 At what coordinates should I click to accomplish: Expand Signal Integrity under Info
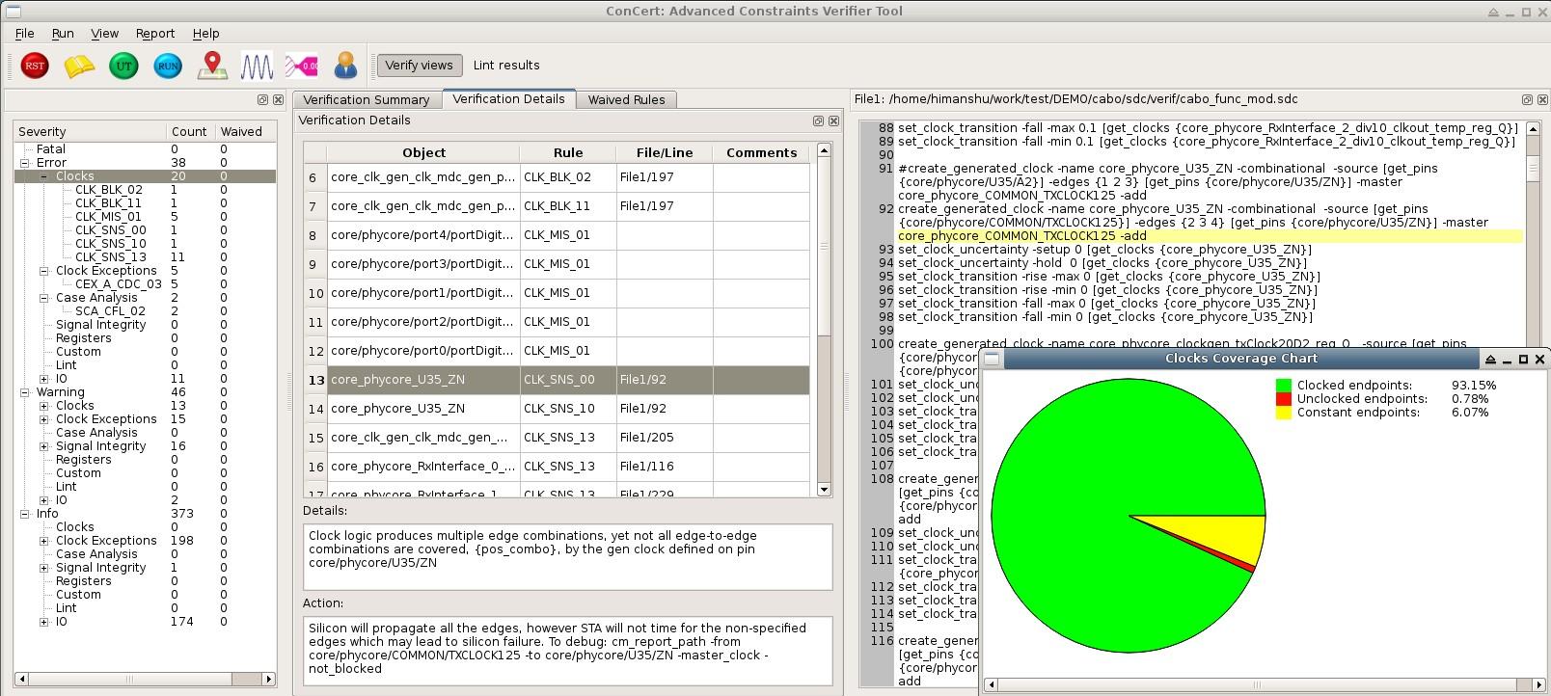[43, 568]
